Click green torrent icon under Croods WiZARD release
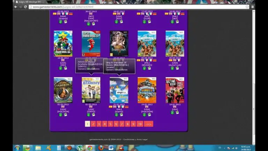This screenshot has width=268, height=151. [144, 68]
